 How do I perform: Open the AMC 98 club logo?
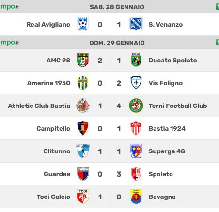point(83,60)
